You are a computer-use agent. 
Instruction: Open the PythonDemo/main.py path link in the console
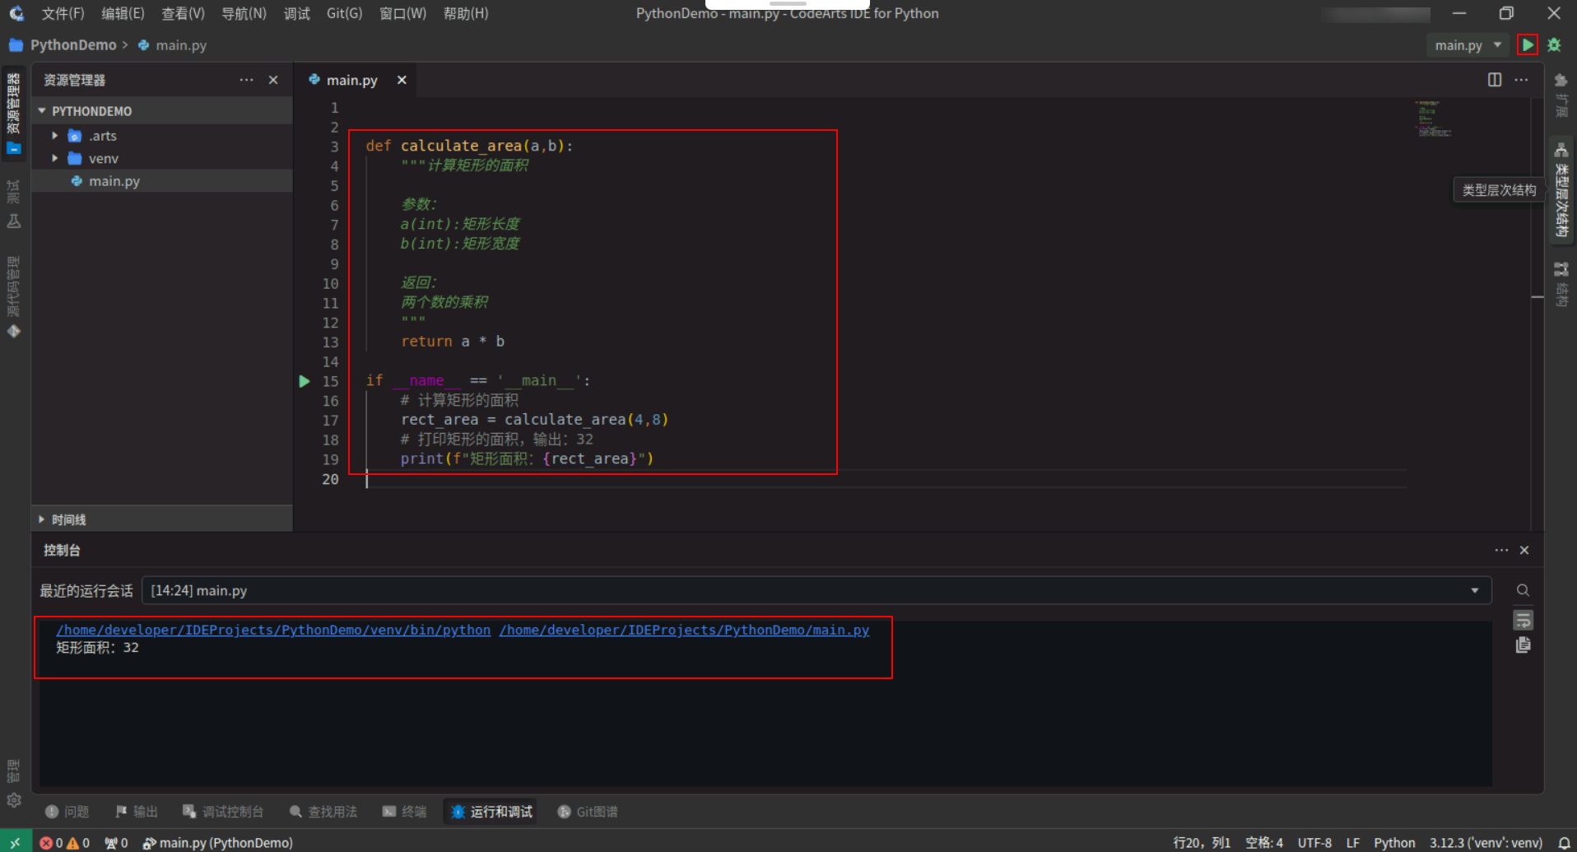pyautogui.click(x=684, y=630)
